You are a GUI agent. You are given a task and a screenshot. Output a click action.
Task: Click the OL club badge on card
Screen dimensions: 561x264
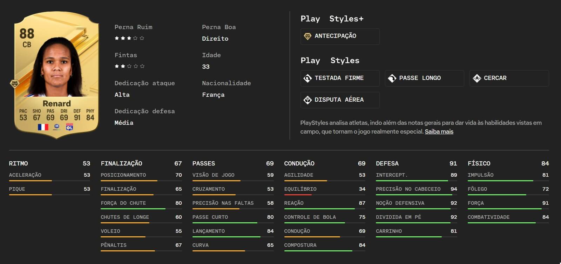coord(69,127)
